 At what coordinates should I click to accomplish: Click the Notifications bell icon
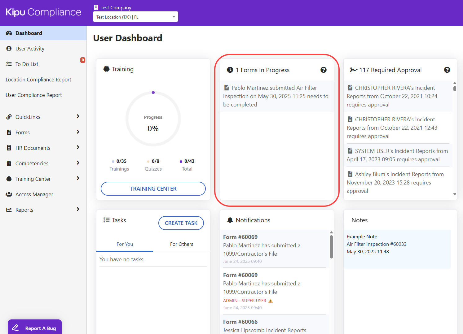(x=230, y=220)
